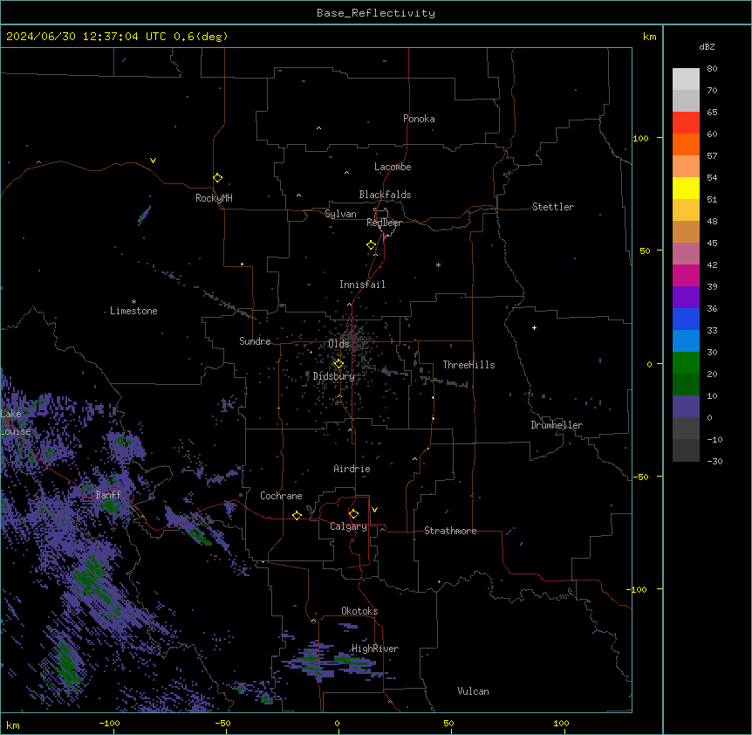Viewport: 752px width, 735px height.
Task: Select the Sylvan map label
Action: click(x=340, y=214)
